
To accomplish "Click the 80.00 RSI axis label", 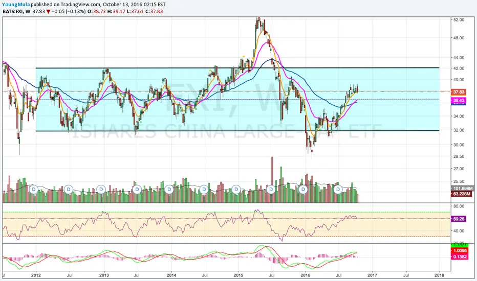I will pyautogui.click(x=459, y=206).
